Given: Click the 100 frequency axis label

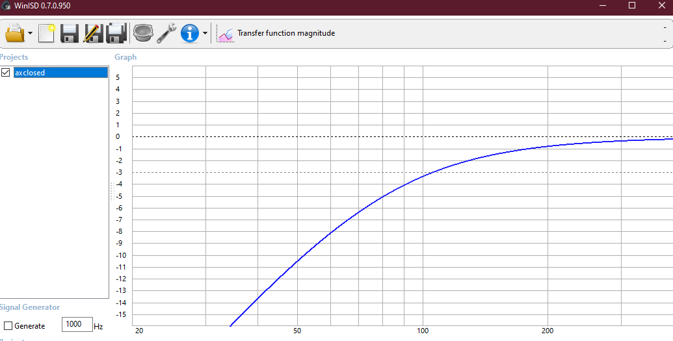Looking at the screenshot, I should pyautogui.click(x=423, y=331).
